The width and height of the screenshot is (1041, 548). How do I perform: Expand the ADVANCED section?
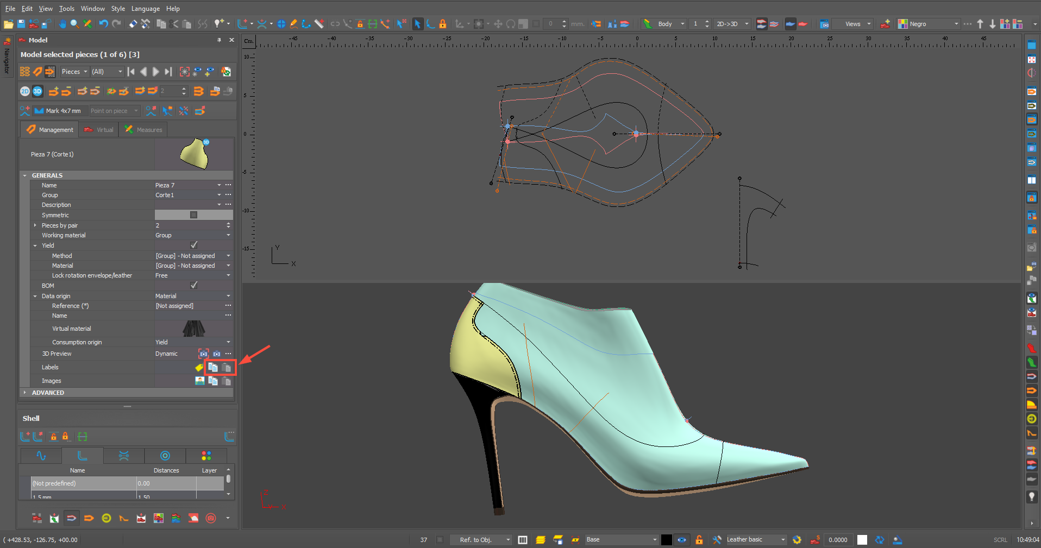(25, 392)
